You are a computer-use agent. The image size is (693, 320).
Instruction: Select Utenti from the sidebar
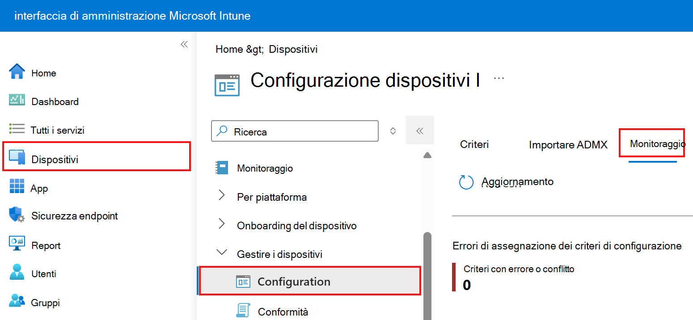[x=43, y=273]
